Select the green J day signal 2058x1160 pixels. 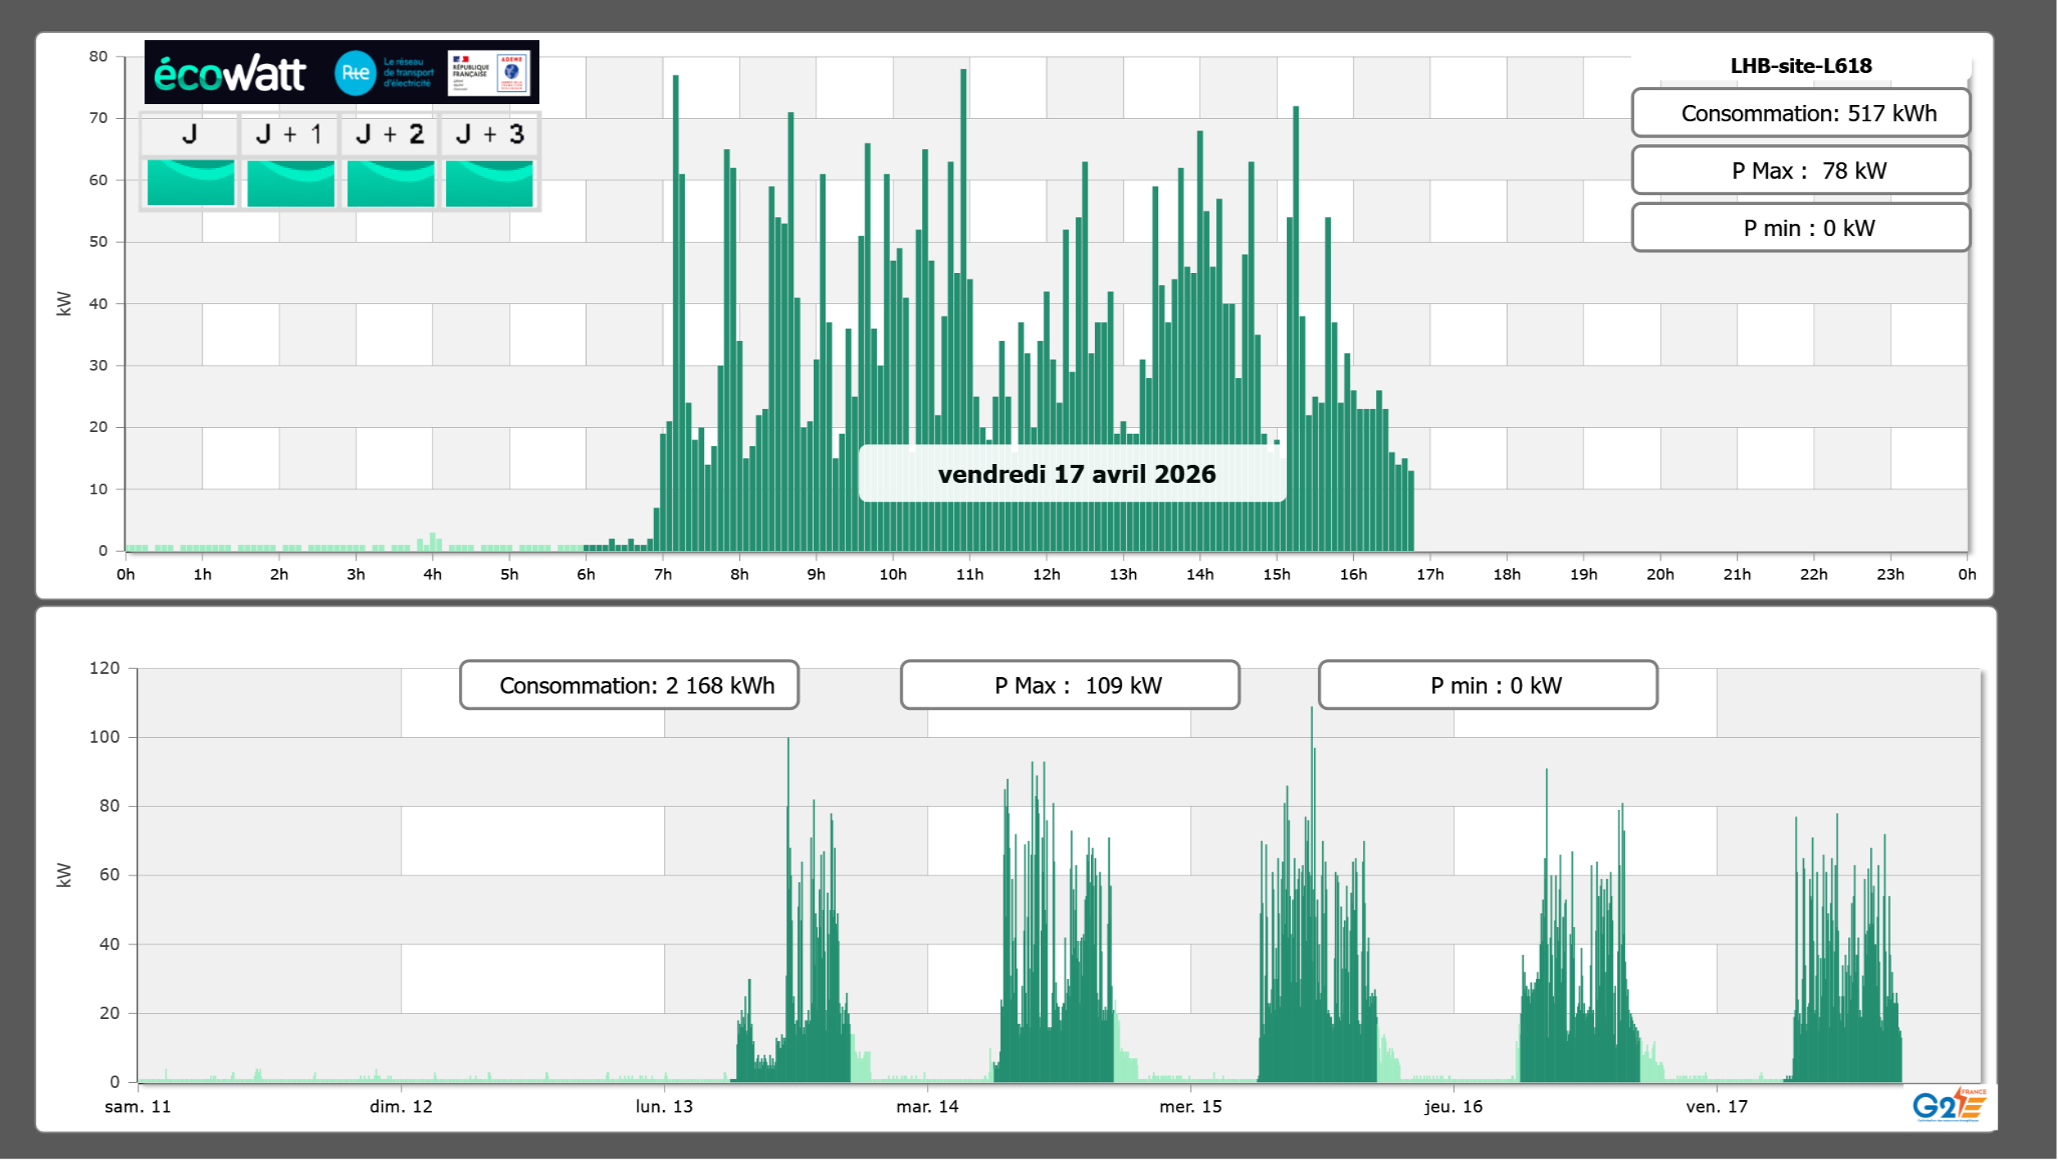click(x=190, y=183)
